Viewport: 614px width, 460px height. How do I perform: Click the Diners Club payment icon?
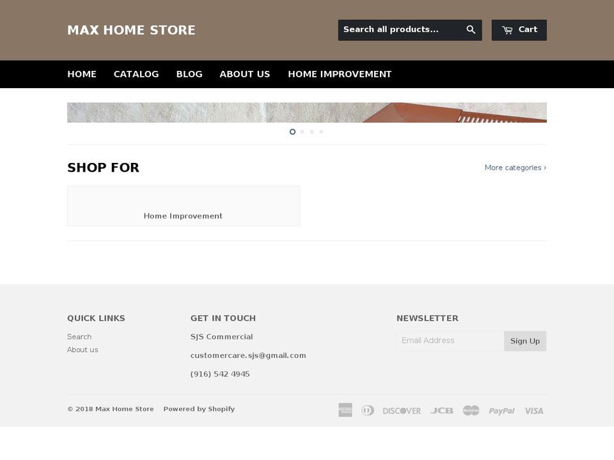click(x=368, y=411)
